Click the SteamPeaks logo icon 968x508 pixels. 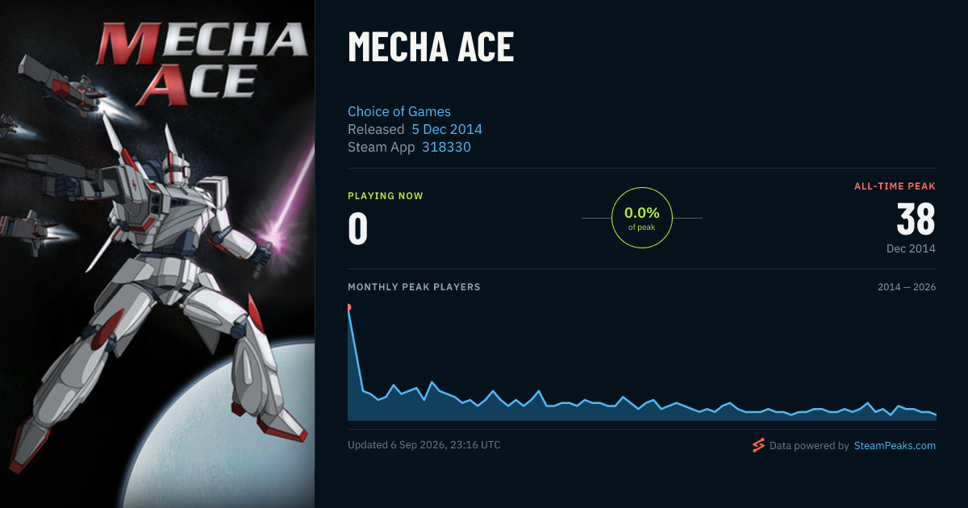pos(758,445)
